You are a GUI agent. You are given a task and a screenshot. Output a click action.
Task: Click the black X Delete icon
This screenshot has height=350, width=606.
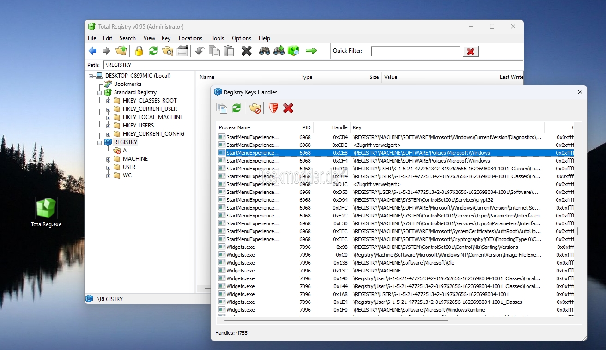pos(247,51)
